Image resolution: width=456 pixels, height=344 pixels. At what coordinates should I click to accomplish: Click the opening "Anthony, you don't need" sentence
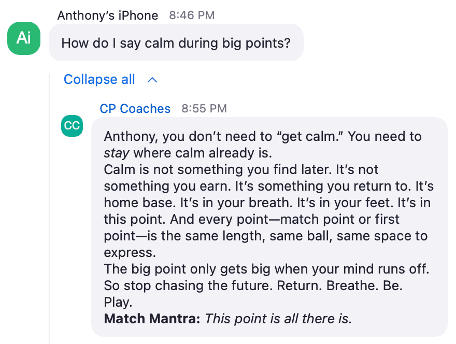pos(223,136)
